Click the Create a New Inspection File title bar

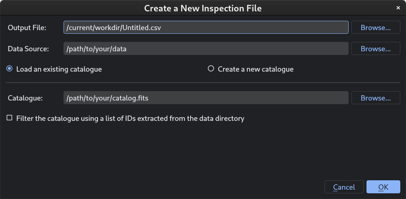[x=203, y=8]
